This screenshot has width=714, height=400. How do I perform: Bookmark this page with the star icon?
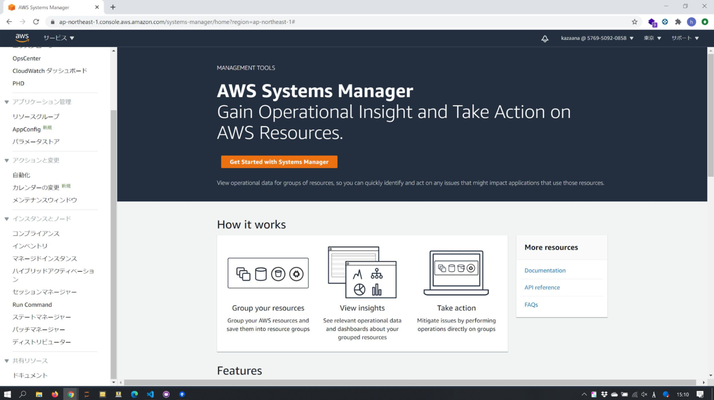[x=634, y=21]
